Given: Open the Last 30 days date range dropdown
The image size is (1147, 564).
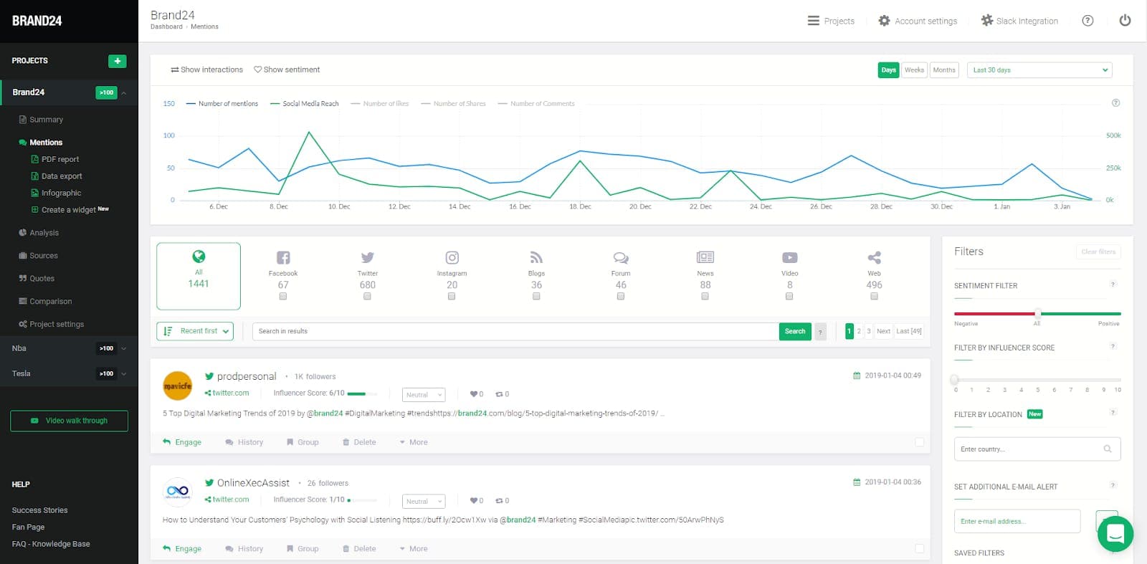Looking at the screenshot, I should click(x=1039, y=70).
